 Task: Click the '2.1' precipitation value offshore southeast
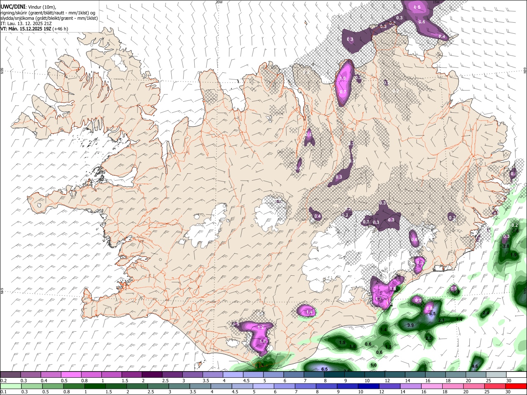[x=442, y=320]
